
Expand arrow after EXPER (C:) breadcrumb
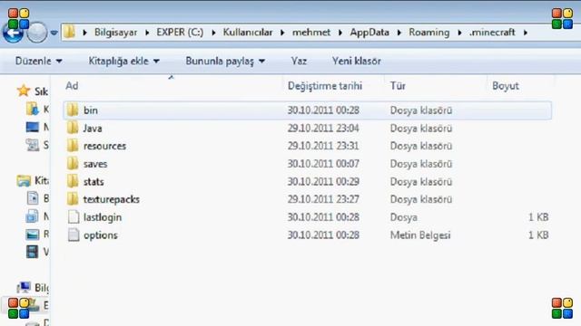[x=213, y=33]
